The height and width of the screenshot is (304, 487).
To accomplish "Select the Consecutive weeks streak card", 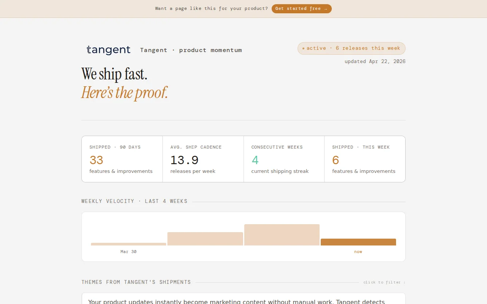I will point(284,159).
